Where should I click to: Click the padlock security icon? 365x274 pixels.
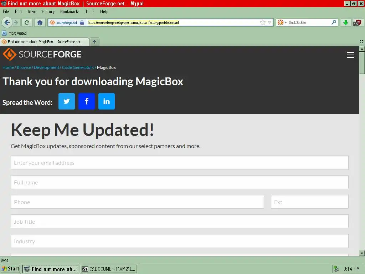(x=82, y=22)
